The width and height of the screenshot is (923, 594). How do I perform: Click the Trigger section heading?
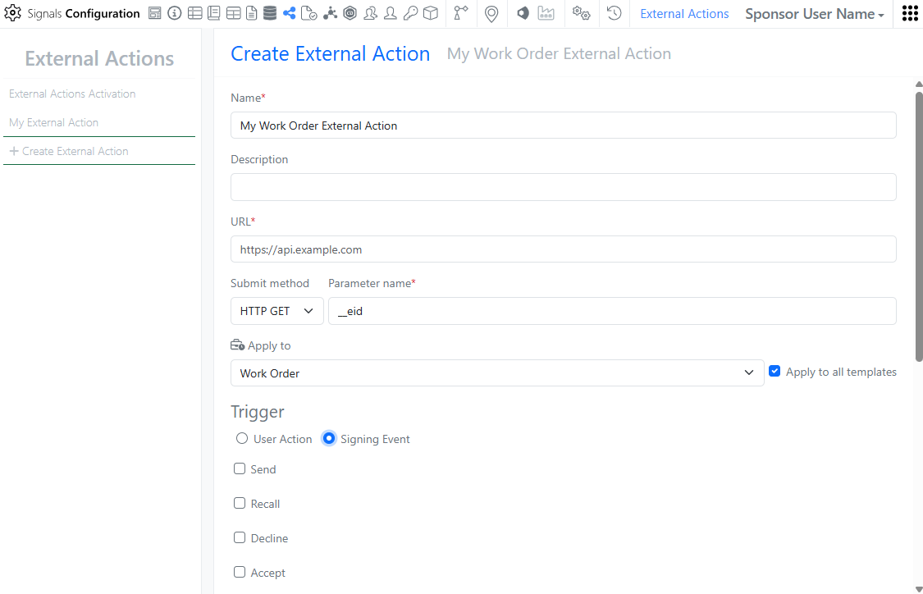258,412
